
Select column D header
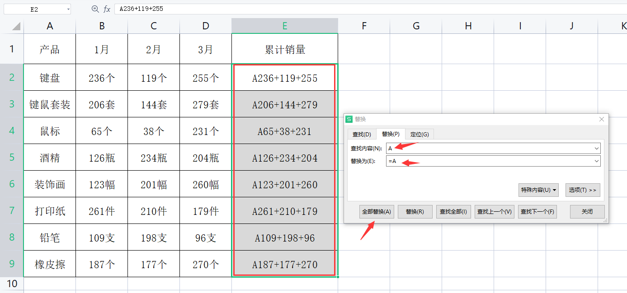pyautogui.click(x=206, y=26)
